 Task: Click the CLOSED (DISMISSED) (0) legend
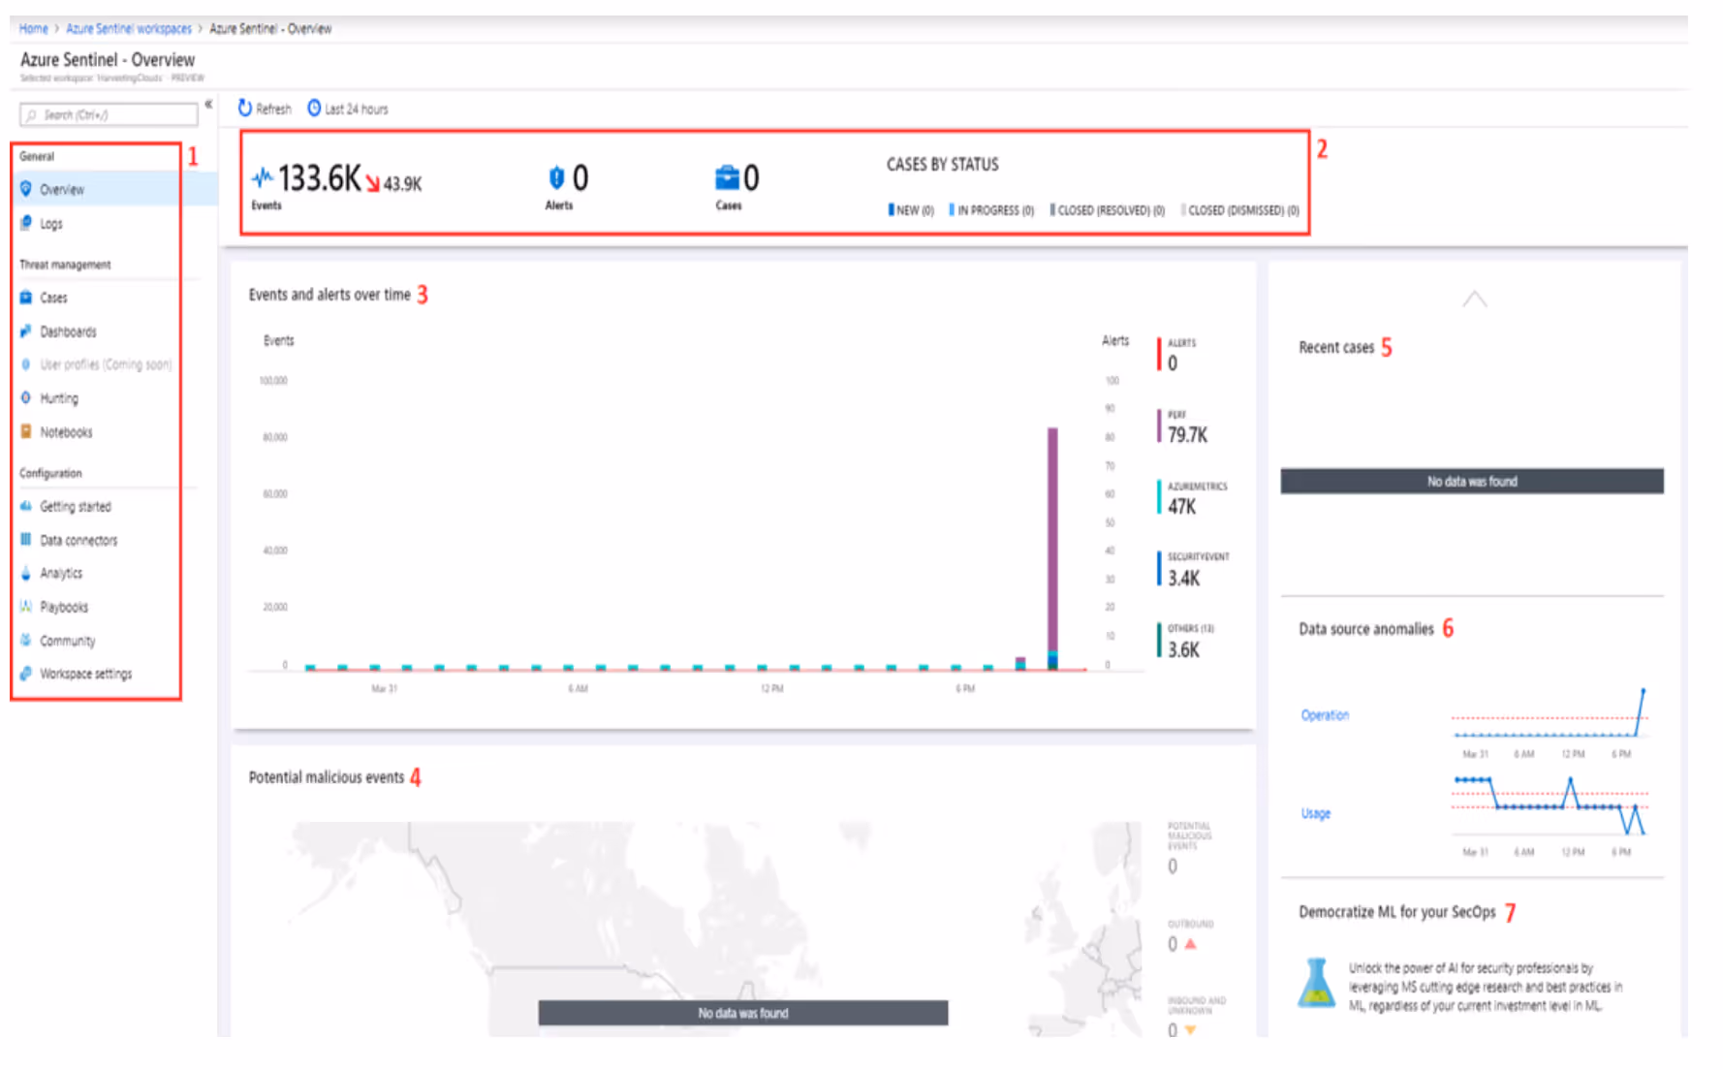click(x=1240, y=210)
